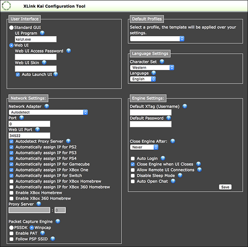This screenshot has height=247, width=248.
Task: Click help icon for Disable Sleep Mode
Action: pyautogui.click(x=180, y=175)
